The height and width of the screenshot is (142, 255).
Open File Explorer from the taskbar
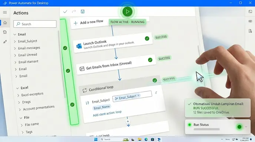click(x=139, y=139)
